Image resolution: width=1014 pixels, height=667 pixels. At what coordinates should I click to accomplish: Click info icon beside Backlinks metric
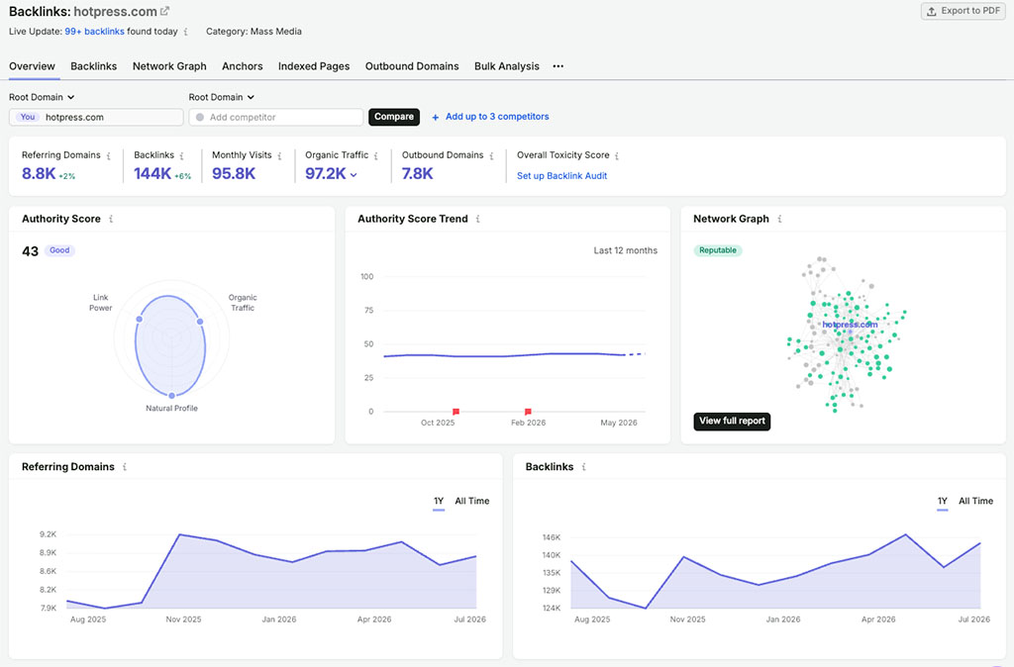182,155
